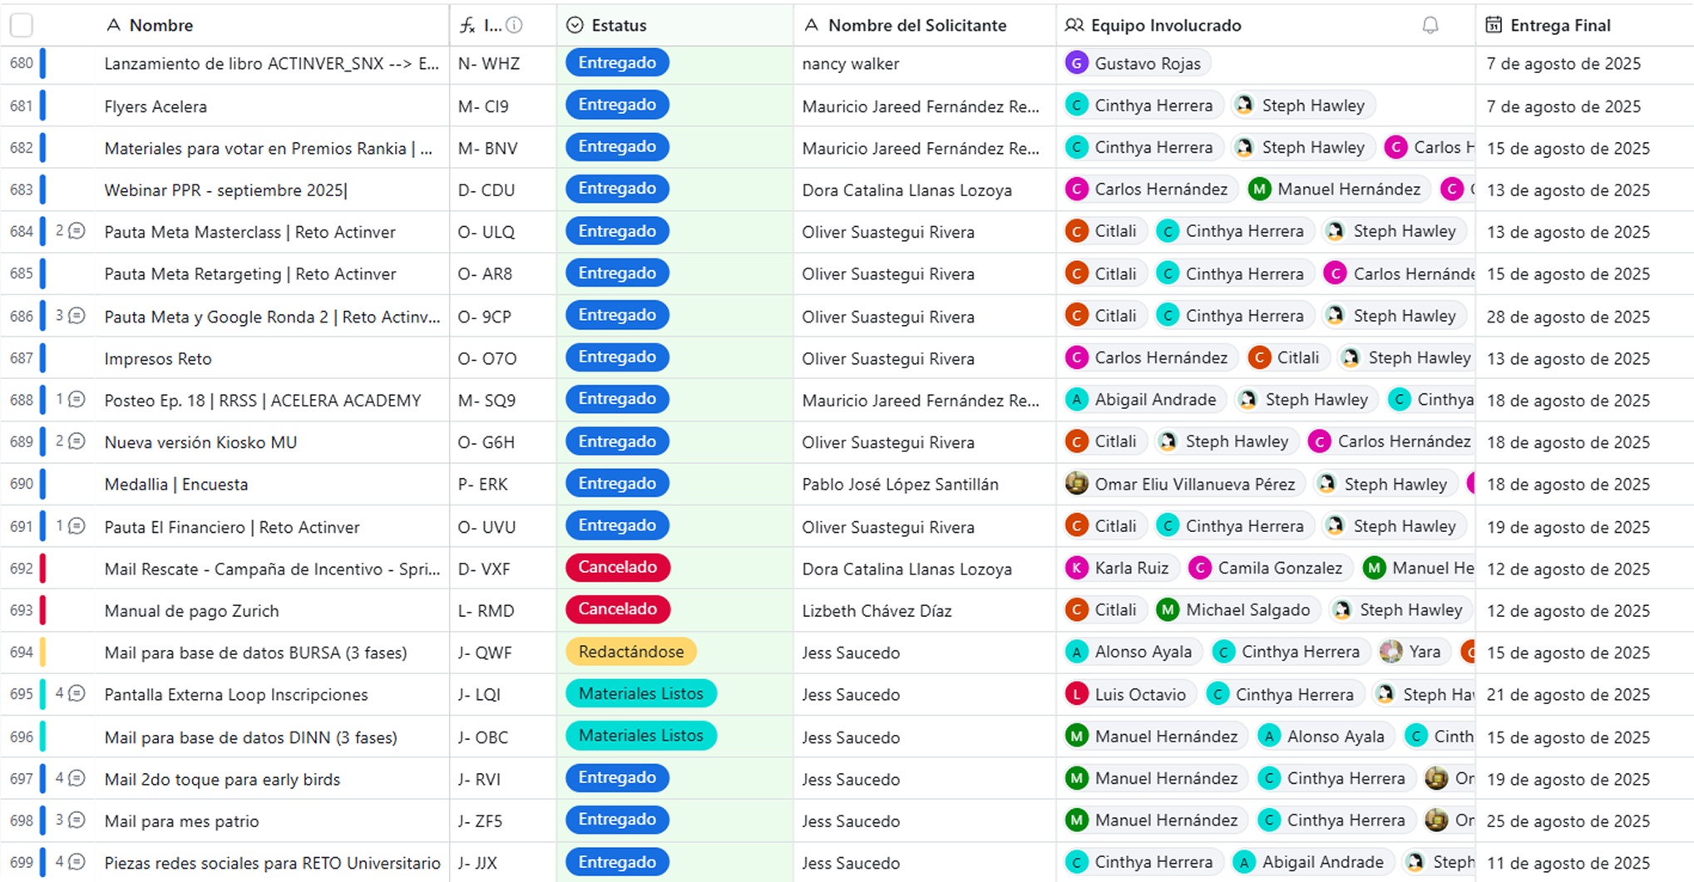Select the Gustavo Rojas team member chip
1694x882 pixels.
point(1136,63)
